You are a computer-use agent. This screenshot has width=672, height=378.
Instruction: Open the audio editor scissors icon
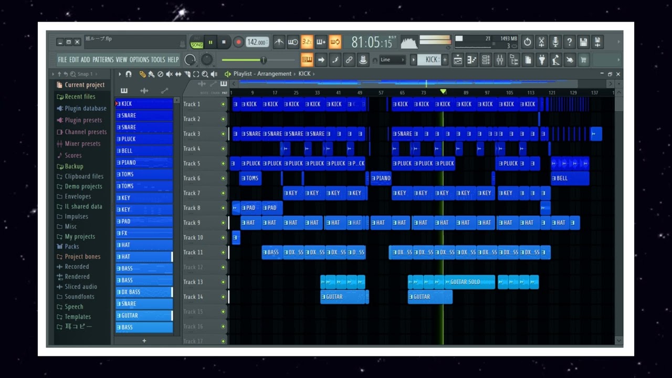542,42
